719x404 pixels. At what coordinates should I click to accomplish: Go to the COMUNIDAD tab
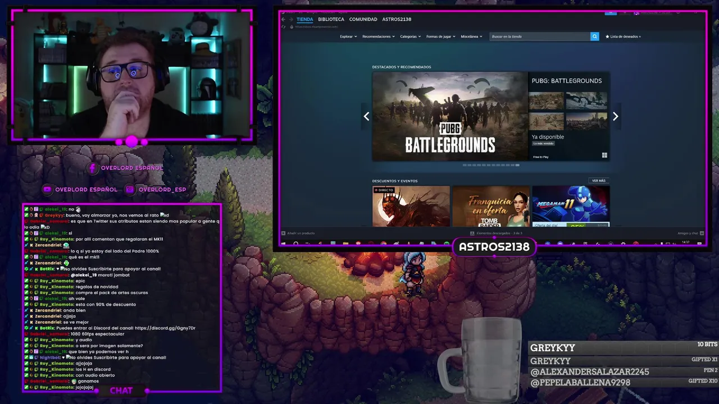[x=363, y=19]
